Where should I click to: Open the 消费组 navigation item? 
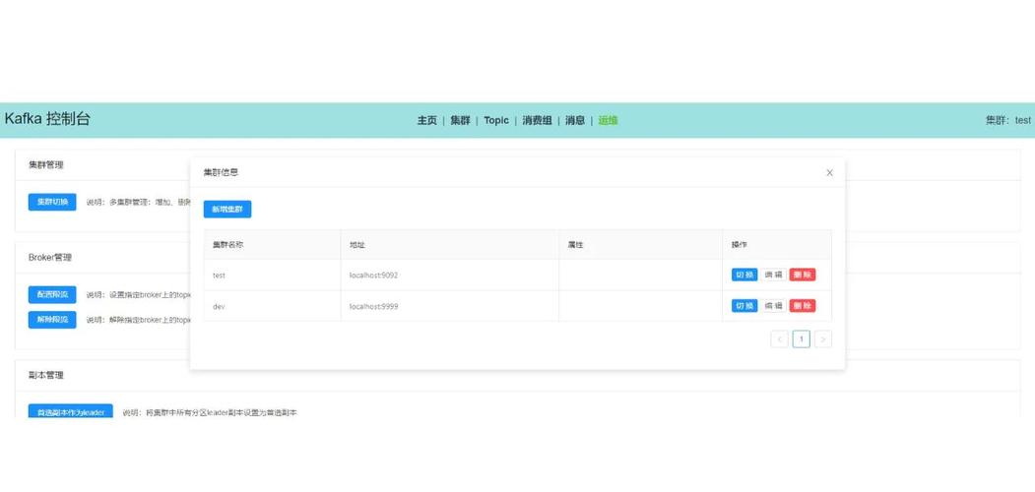click(x=537, y=121)
